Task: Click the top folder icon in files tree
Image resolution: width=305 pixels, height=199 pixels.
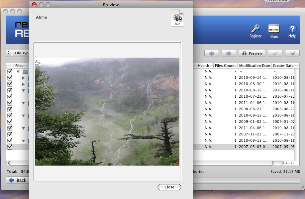Action: tap(26, 72)
